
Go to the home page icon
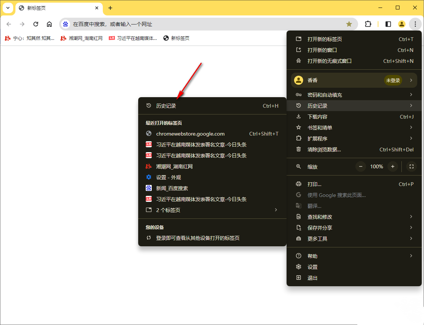pyautogui.click(x=49, y=24)
